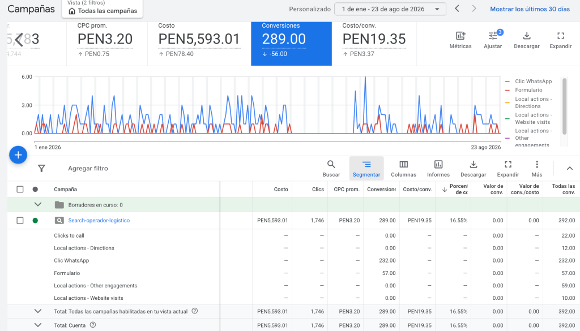Click the status dot in table header
580x331 pixels.
pos(35,189)
